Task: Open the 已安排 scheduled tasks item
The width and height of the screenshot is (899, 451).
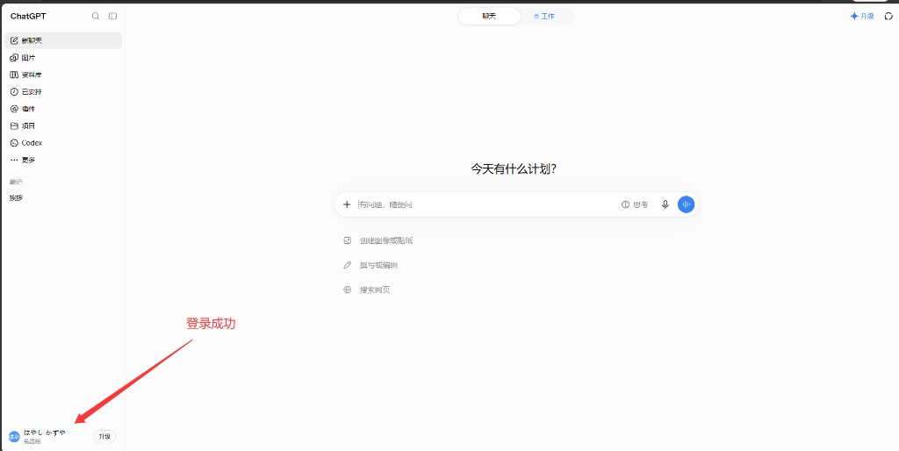Action: pos(63,91)
